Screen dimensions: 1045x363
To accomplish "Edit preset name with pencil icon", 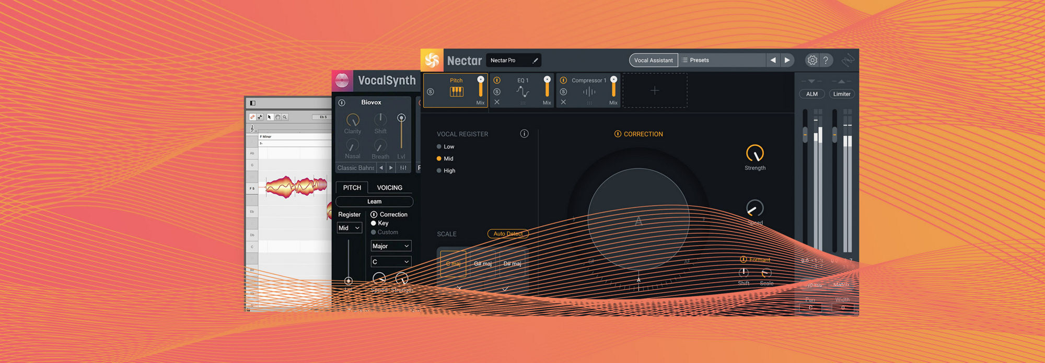I will click(535, 61).
